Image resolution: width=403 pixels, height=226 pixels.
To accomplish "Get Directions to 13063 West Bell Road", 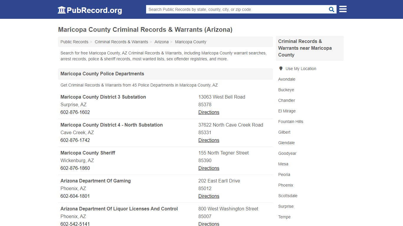I will (x=209, y=112).
